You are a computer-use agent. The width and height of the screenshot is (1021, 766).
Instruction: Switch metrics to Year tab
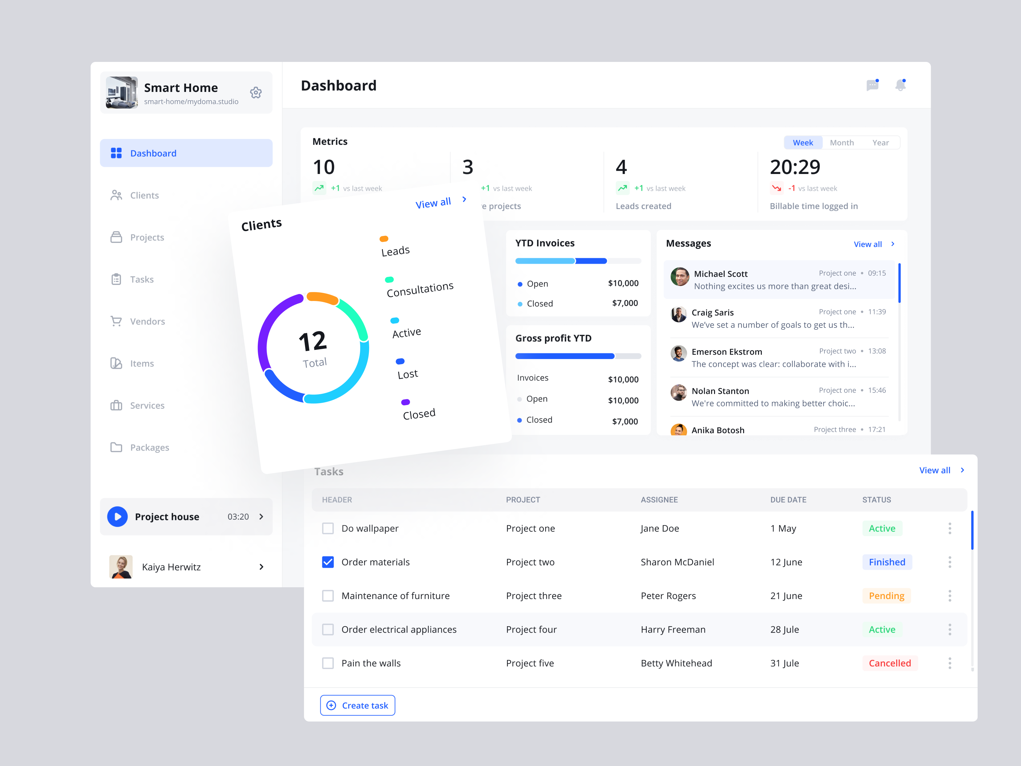[x=880, y=143]
